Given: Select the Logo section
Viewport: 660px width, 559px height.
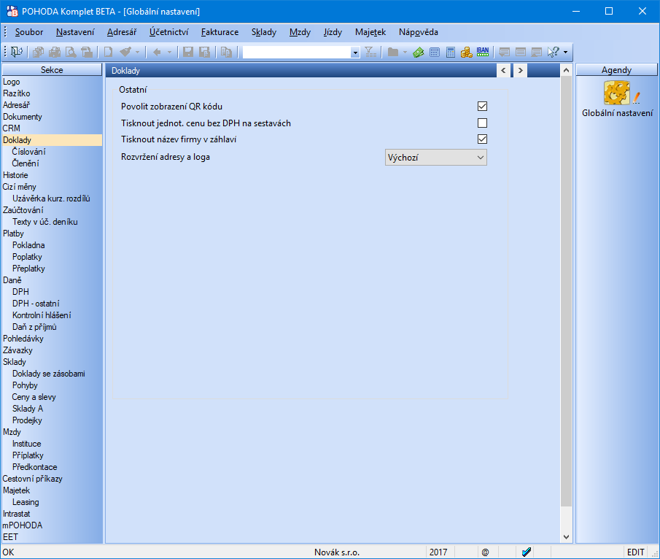Looking at the screenshot, I should click(x=12, y=82).
